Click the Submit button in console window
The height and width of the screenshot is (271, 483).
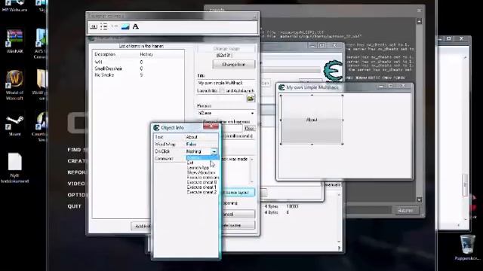tap(405, 211)
